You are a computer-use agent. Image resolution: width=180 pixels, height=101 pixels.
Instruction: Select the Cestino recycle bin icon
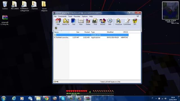click(x=5, y=5)
